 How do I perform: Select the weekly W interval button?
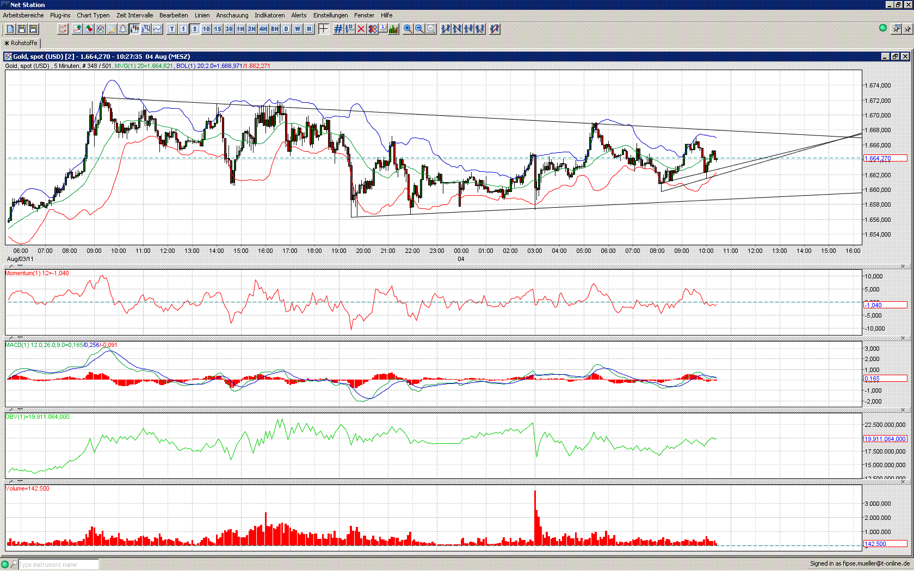(x=298, y=29)
